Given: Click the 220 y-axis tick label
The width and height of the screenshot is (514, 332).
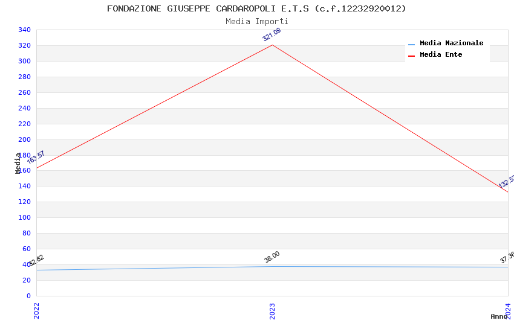Looking at the screenshot, I should click(24, 124).
